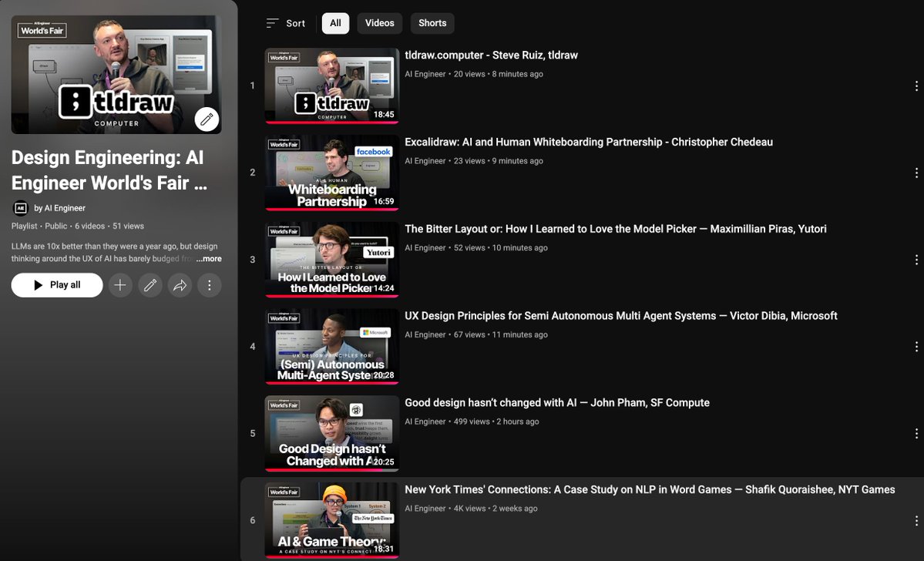Image resolution: width=924 pixels, height=561 pixels.
Task: Open the Sort dropdown label
Action: pyautogui.click(x=296, y=24)
